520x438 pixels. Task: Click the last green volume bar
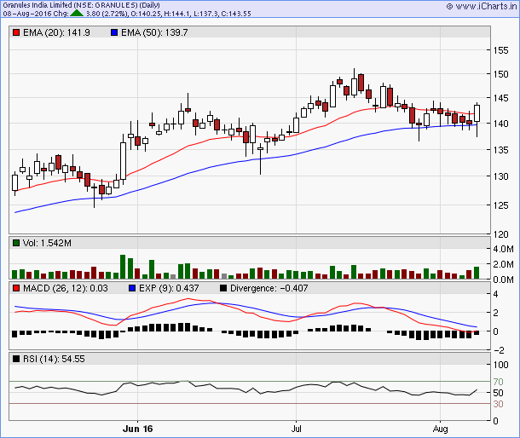click(477, 273)
